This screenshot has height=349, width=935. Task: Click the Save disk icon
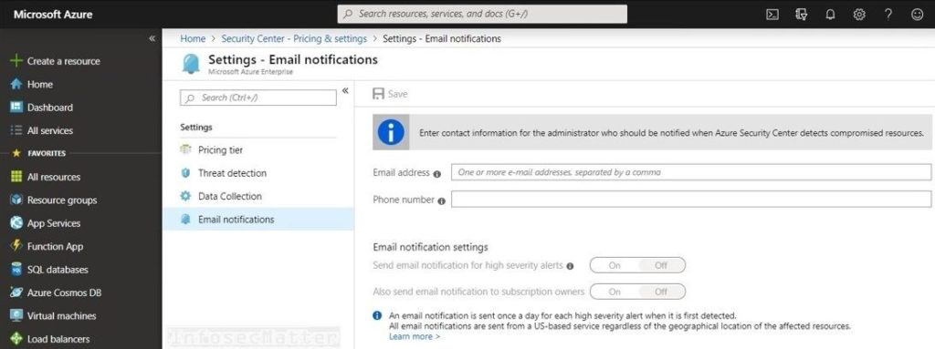[378, 94]
